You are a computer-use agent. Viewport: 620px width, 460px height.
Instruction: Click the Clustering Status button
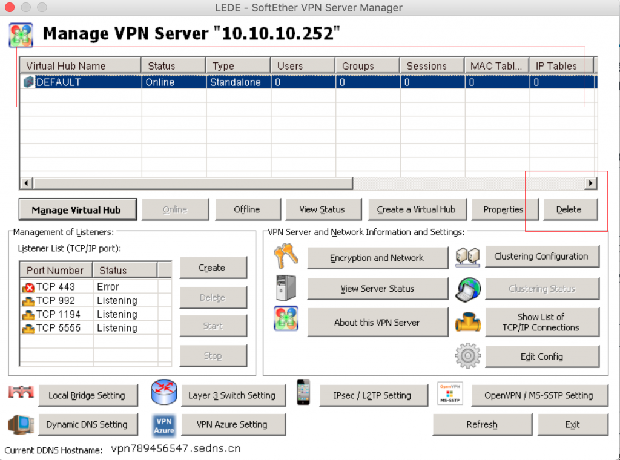click(x=542, y=289)
